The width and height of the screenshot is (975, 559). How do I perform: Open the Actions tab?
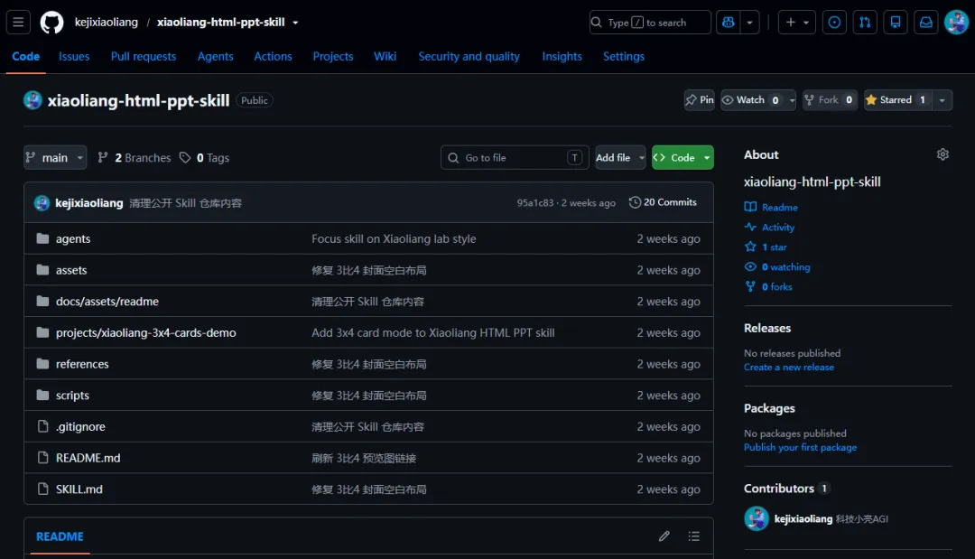coord(273,56)
